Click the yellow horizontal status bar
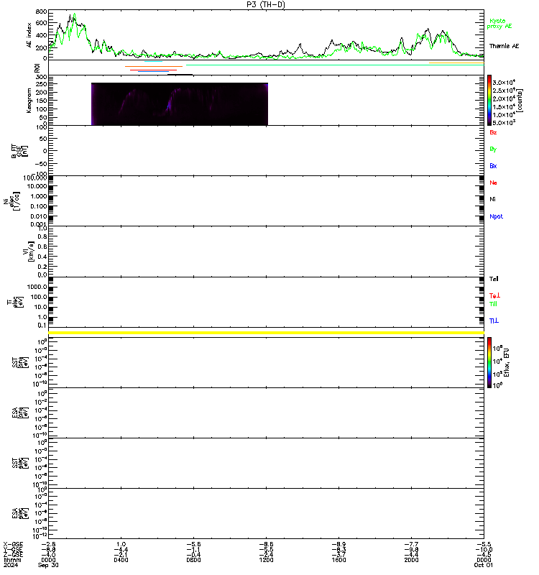Viewport: 539px width, 575px height. pos(266,333)
